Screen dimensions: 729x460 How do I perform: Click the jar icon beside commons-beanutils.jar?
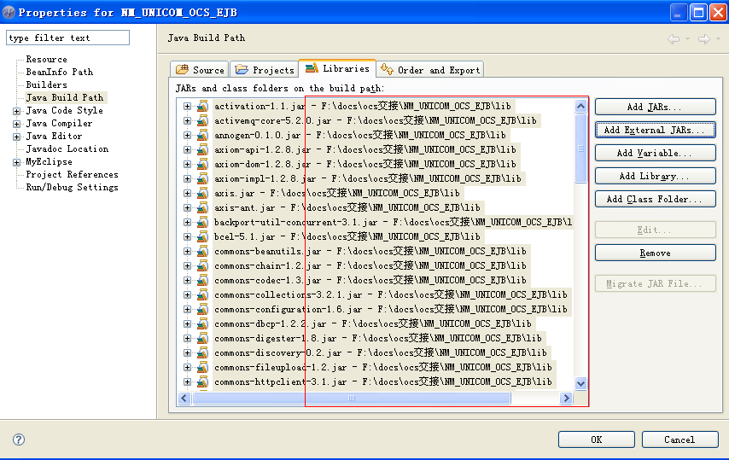202,252
